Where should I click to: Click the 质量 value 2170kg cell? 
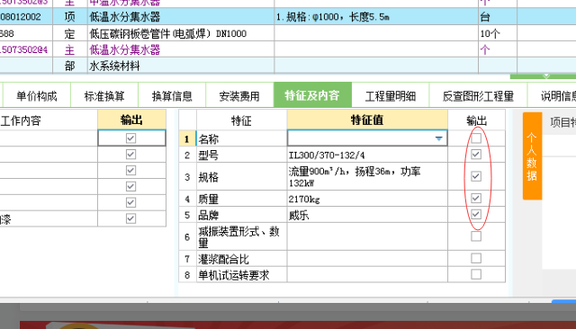coord(367,199)
